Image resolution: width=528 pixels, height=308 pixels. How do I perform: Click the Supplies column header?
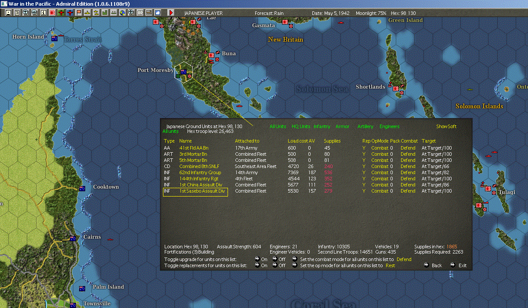click(332, 141)
